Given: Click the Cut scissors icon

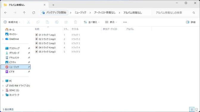Looking at the screenshot, I should click(x=29, y=22).
